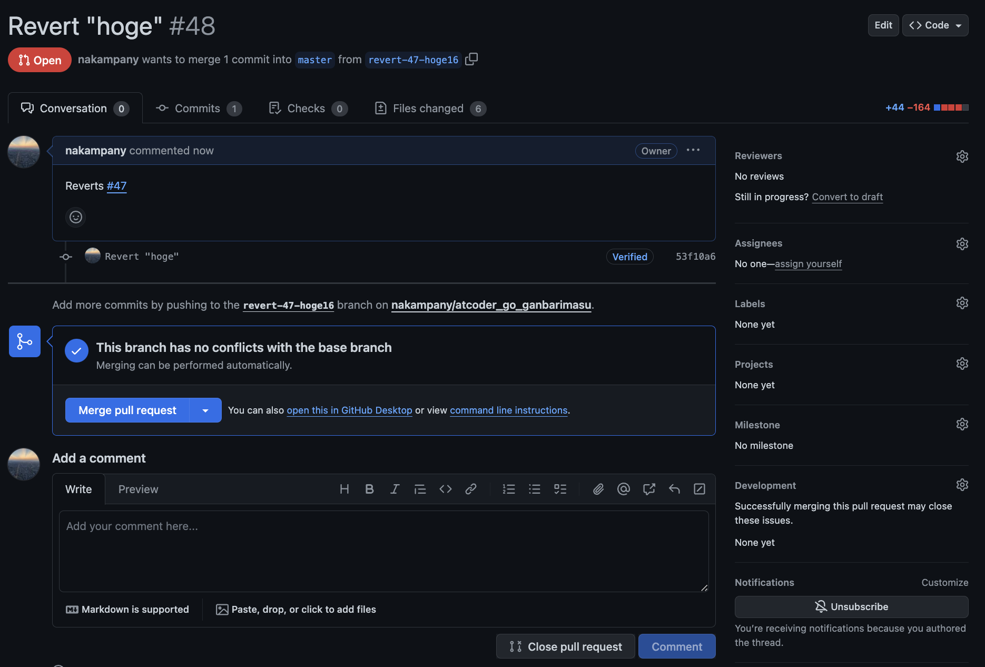
Task: Open the Files changed tab
Action: pos(430,108)
